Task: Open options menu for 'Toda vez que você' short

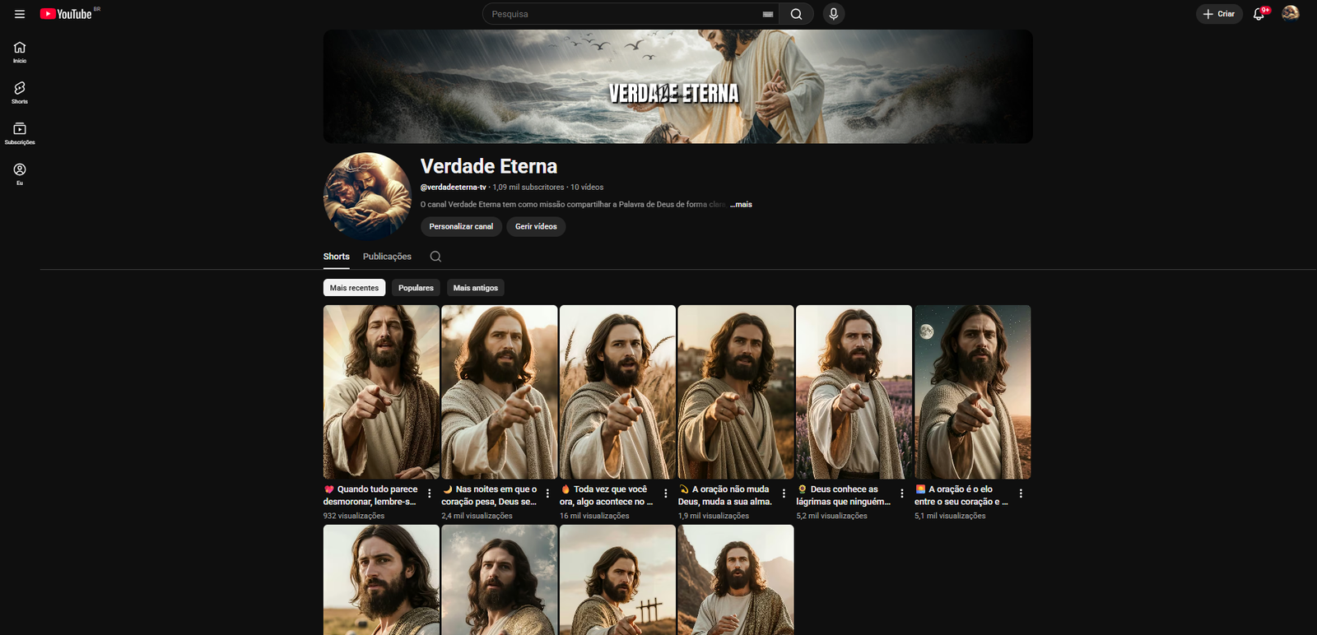Action: (x=666, y=494)
